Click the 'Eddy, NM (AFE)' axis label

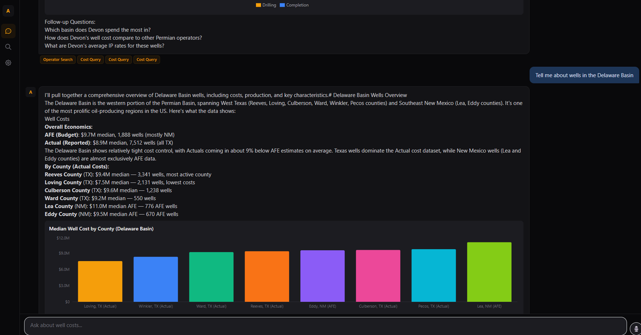pos(322,306)
